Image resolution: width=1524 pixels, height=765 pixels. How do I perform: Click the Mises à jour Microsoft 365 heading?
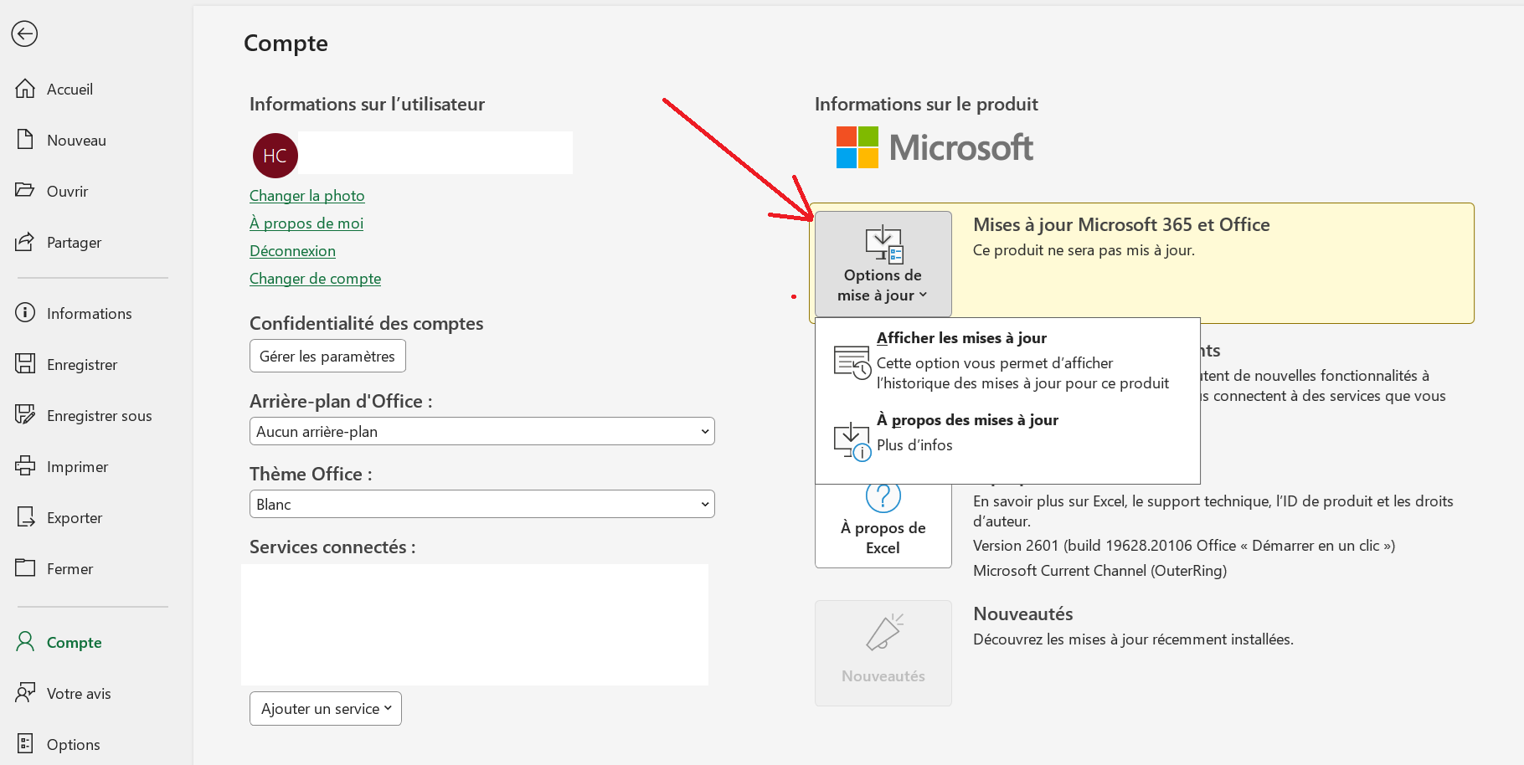pos(1121,224)
